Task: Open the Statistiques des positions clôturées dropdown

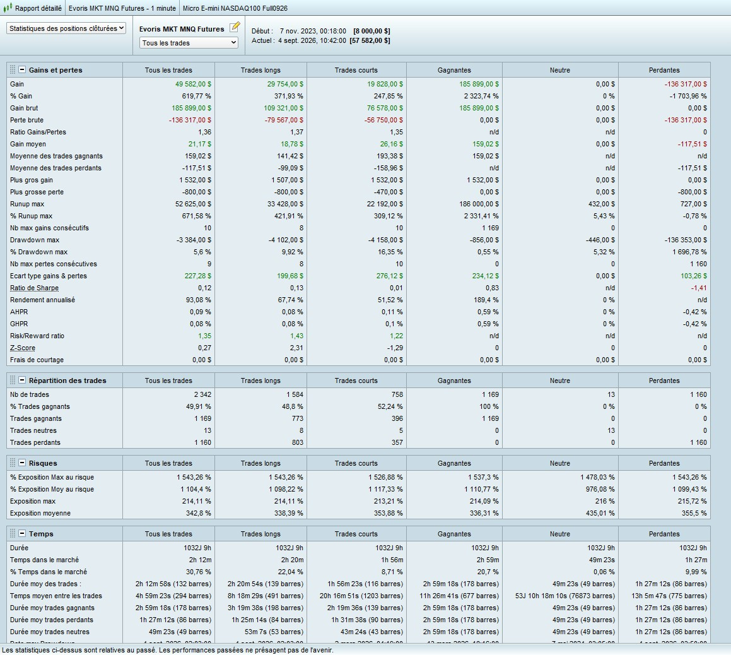Action: (x=66, y=28)
